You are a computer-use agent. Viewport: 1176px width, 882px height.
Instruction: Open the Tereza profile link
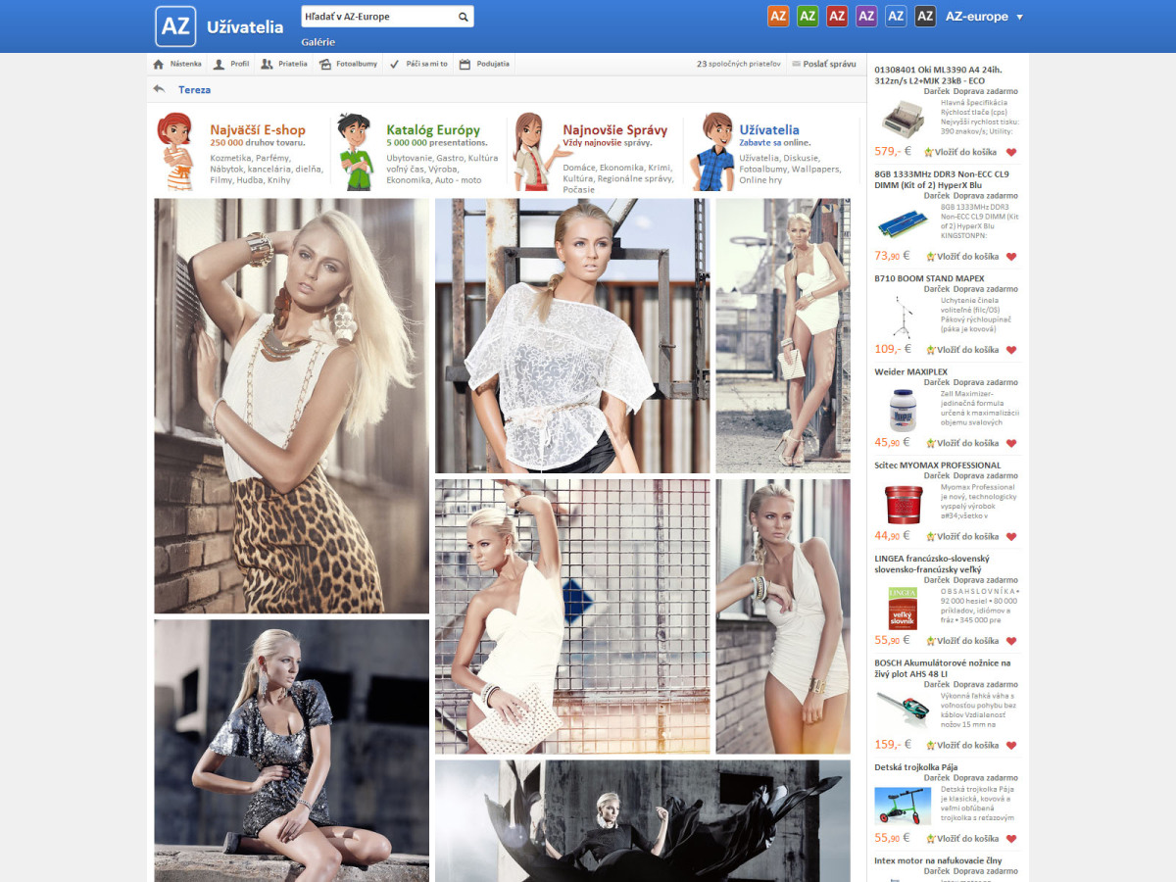(x=194, y=89)
